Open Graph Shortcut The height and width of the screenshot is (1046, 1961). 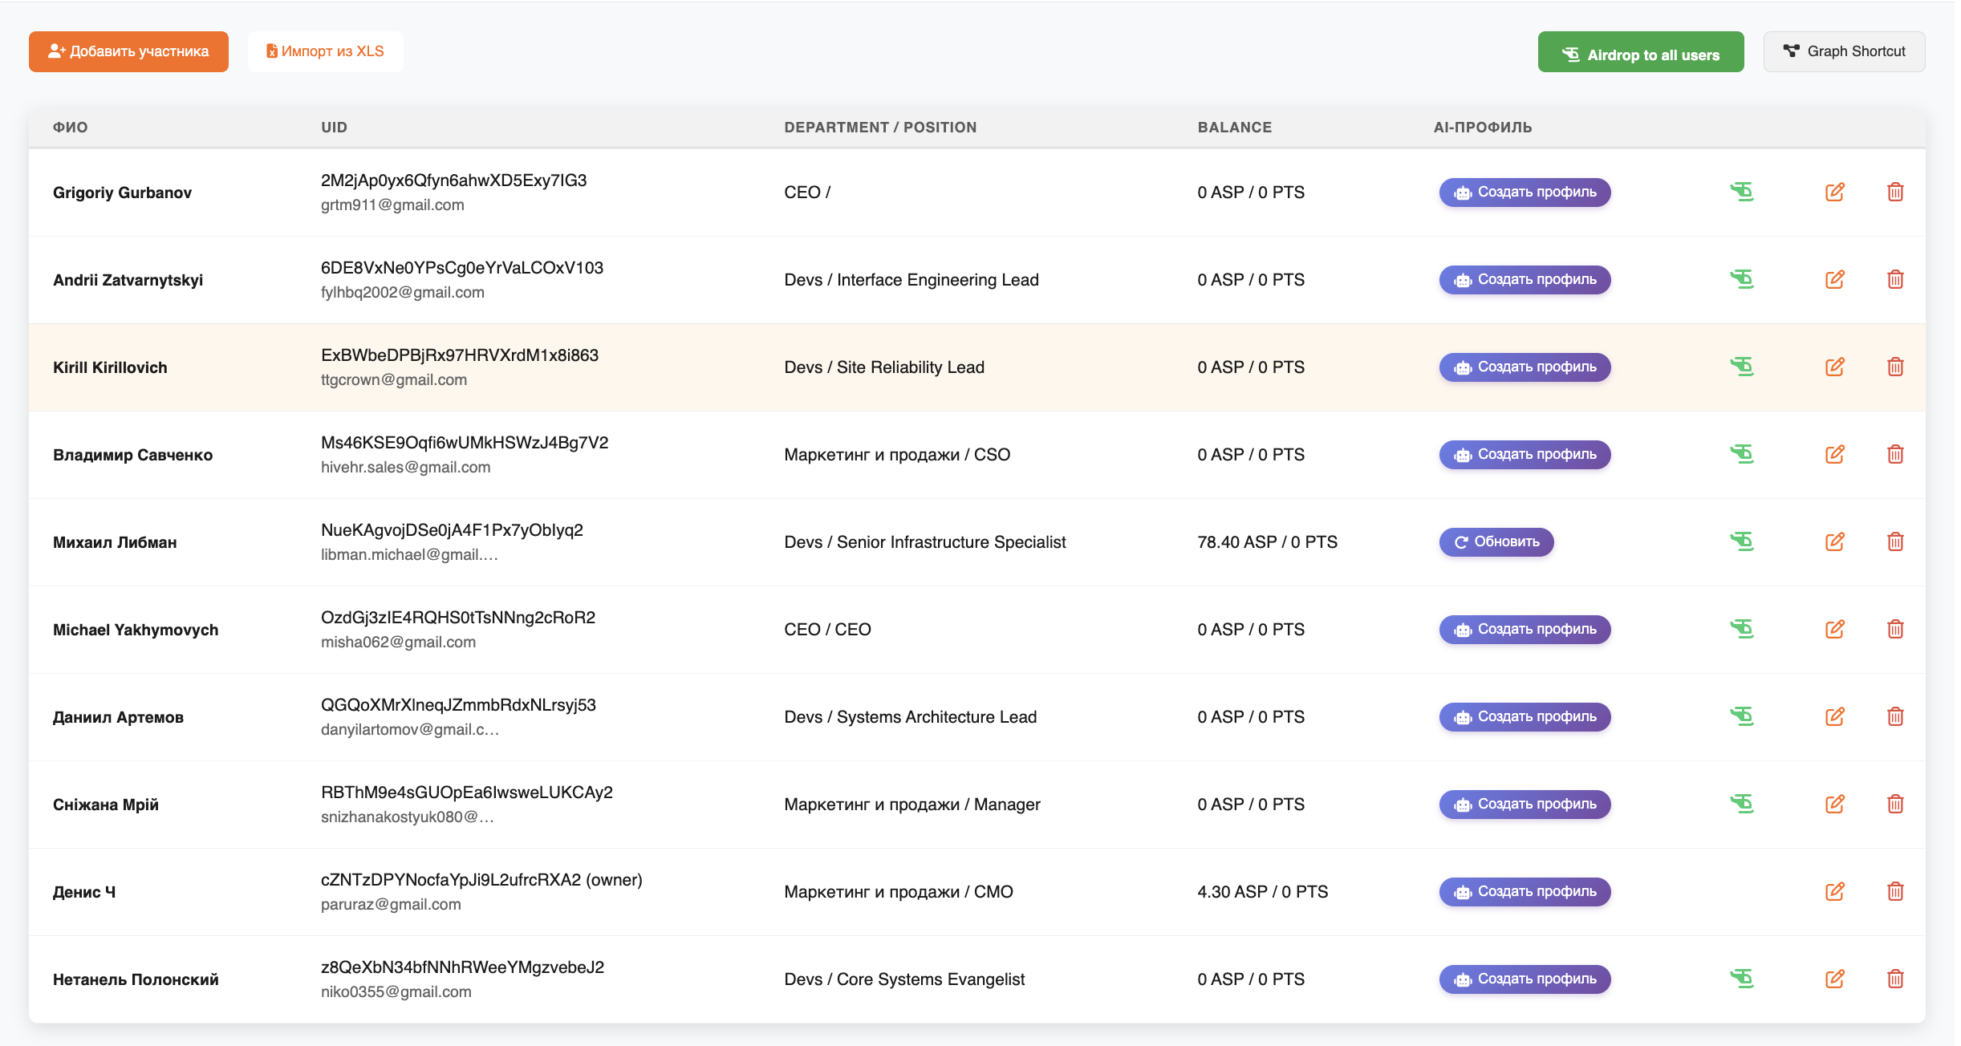(x=1844, y=51)
